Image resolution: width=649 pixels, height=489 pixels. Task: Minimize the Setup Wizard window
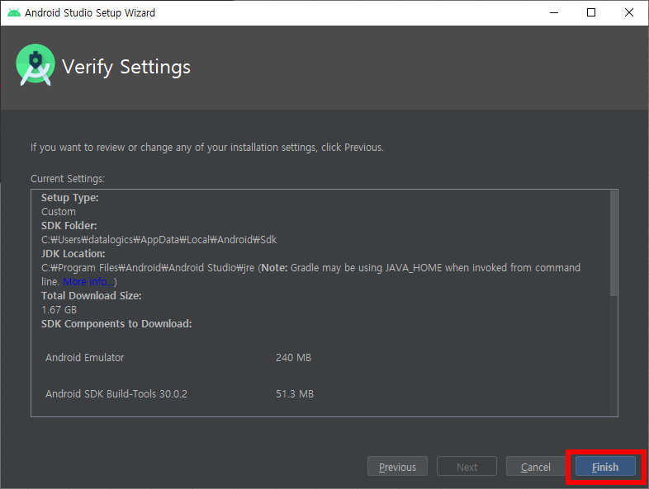(x=554, y=13)
